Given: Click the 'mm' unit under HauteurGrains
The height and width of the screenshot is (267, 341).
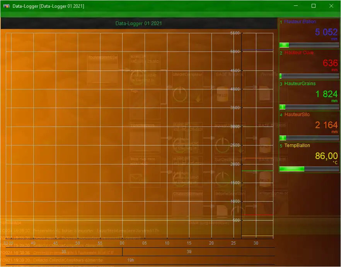Looking at the screenshot, I should click(x=334, y=101).
